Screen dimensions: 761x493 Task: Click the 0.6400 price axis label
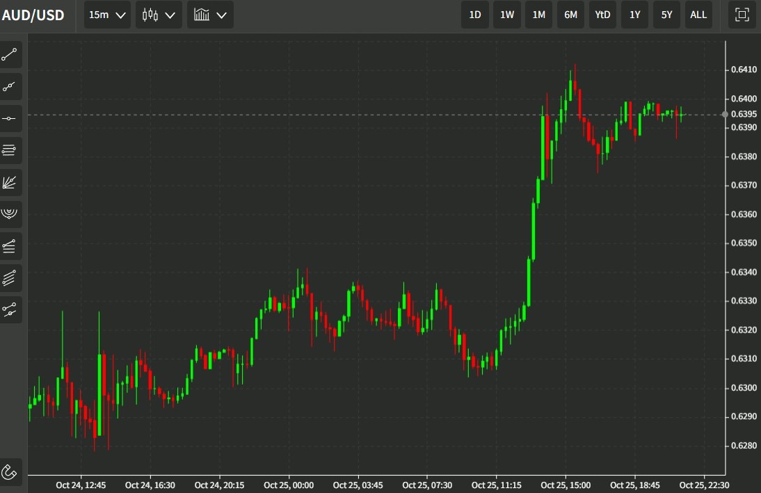click(744, 99)
